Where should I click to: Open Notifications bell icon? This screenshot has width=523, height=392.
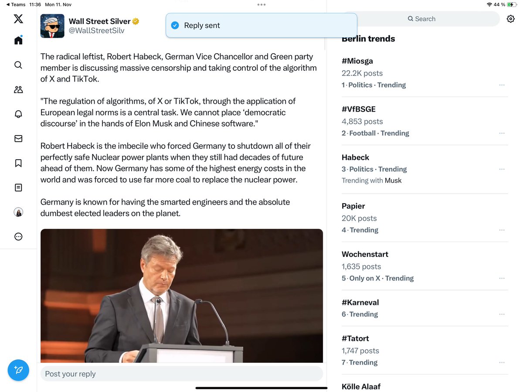tap(18, 114)
